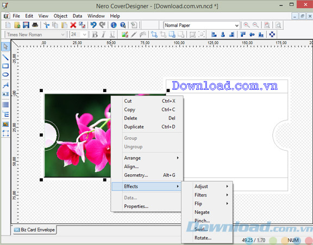Screen dimensions: 313x245
Task: Open the Object menu
Action: coord(60,16)
